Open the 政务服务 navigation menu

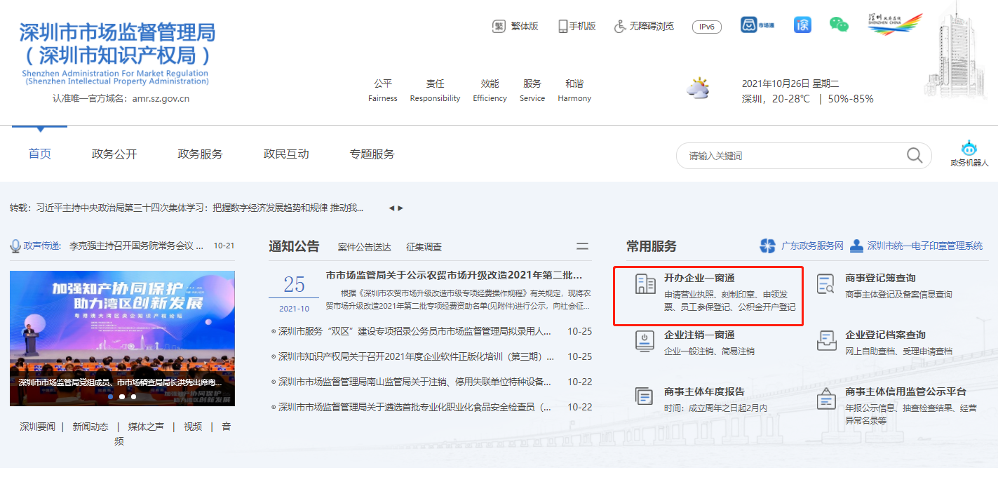(x=201, y=153)
